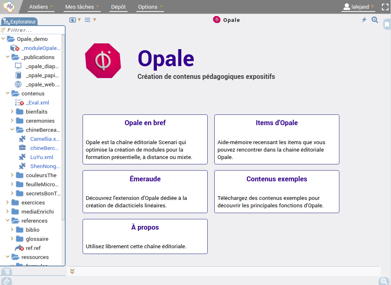Open the Ateliers menu

[x=41, y=7]
